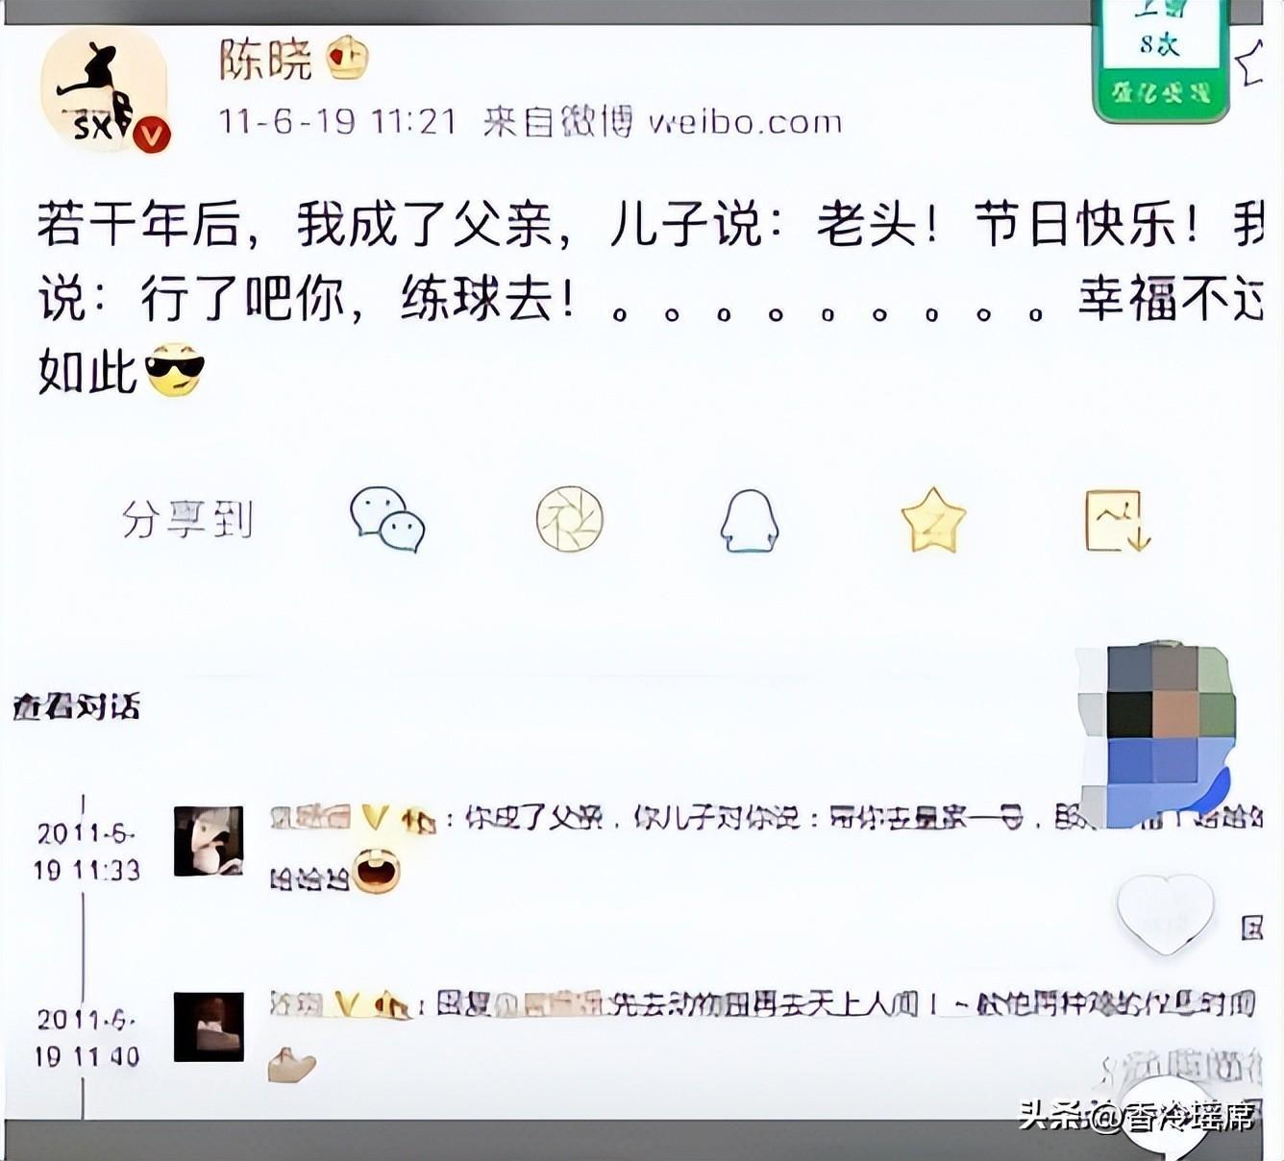Open the first commenter's avatar

[209, 841]
